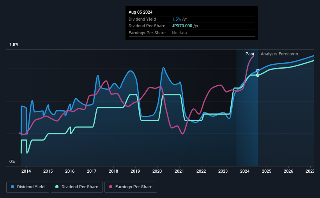The height and width of the screenshot is (198, 320).
Task: Click the Aug 05 2024 tooltip date
Action: tap(140, 12)
